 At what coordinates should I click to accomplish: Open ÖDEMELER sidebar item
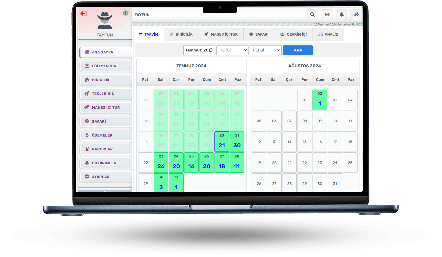[x=106, y=135]
